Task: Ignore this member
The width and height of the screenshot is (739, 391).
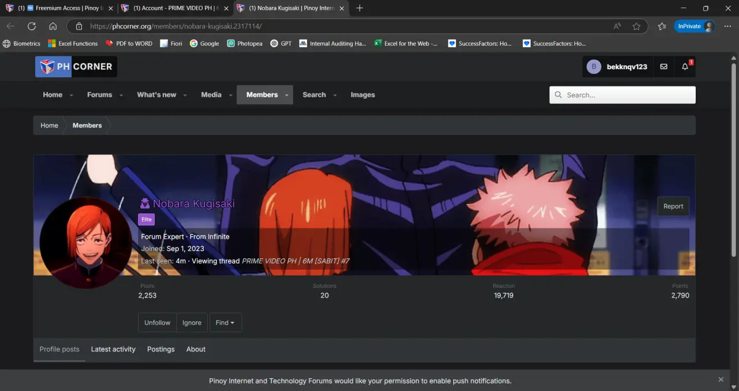Action: [x=192, y=322]
